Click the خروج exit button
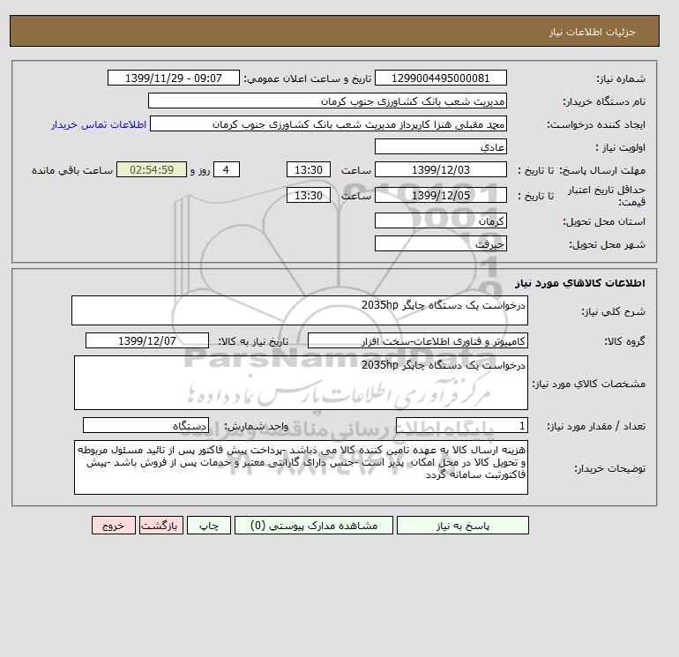This screenshot has height=657, width=679. (x=114, y=526)
